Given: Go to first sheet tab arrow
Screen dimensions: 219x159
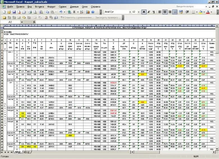Looking at the screenshot, I should click(x=2, y=152).
